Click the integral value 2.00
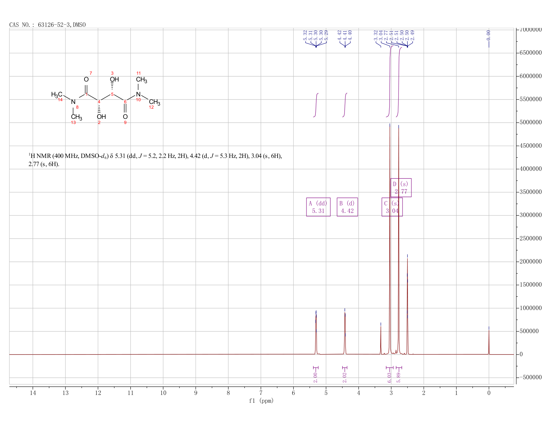The image size is (560, 433). [315, 377]
